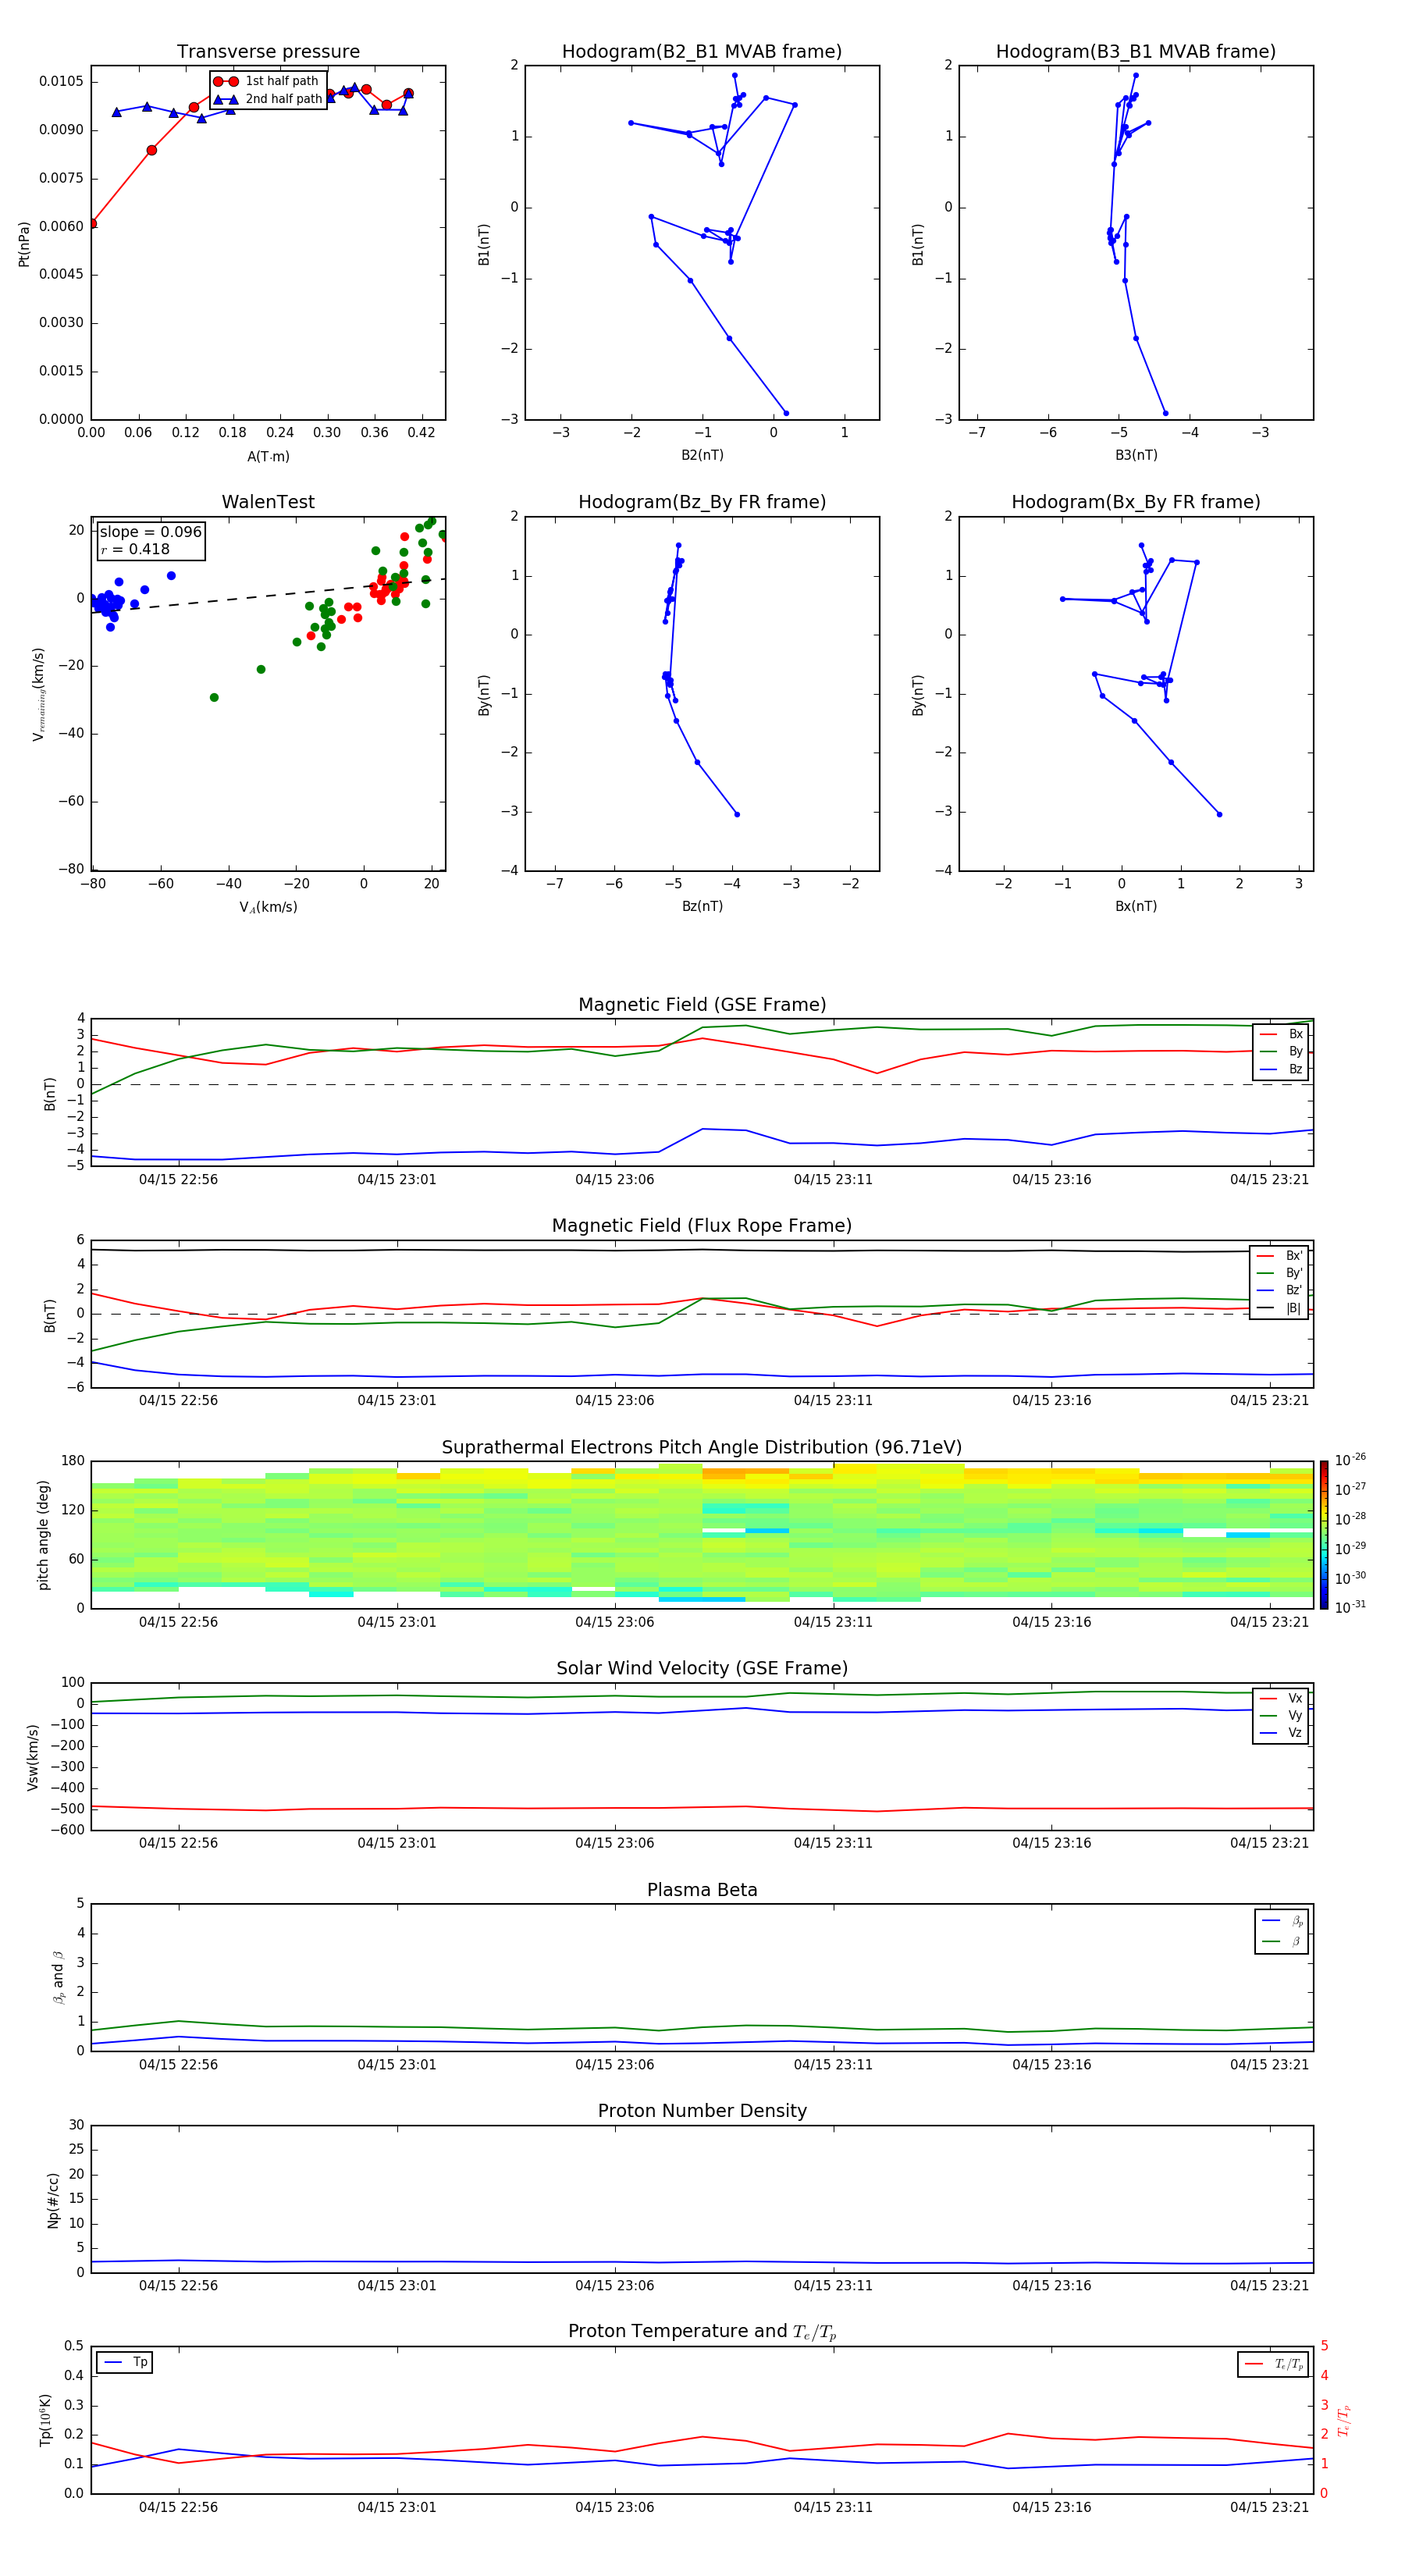Click '04/15 23:21' tick under Proton Temperature panel
This screenshot has width=1405, height=2576.
point(1269,2508)
